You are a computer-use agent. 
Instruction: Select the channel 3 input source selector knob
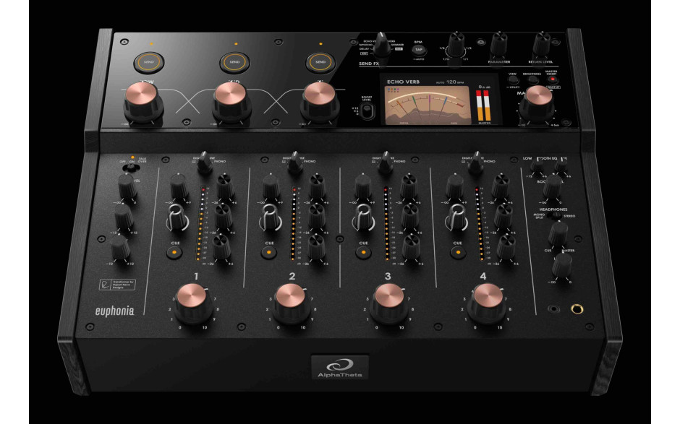pos(385,163)
